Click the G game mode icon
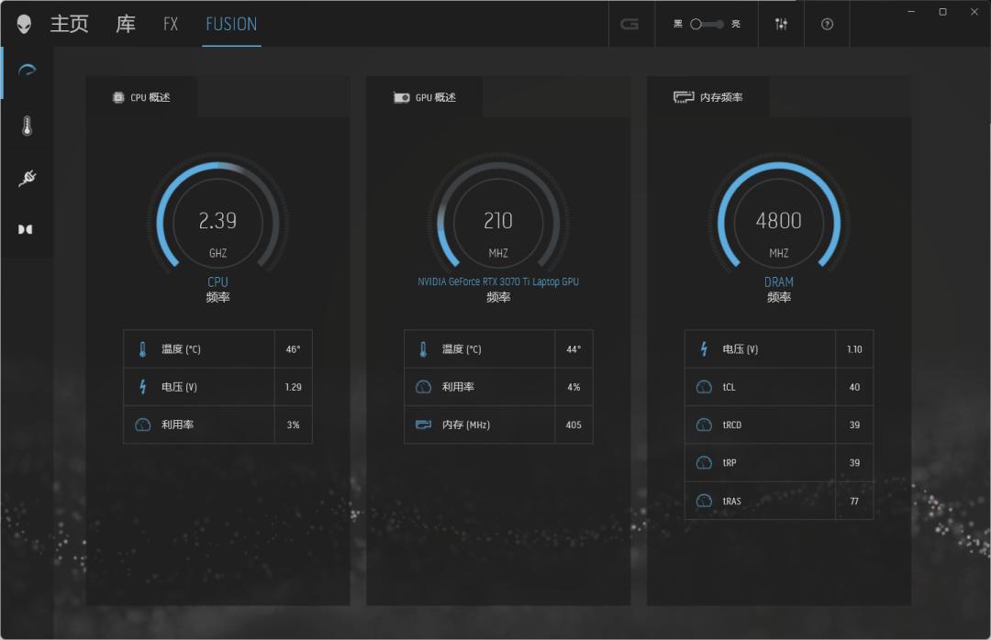 point(629,24)
